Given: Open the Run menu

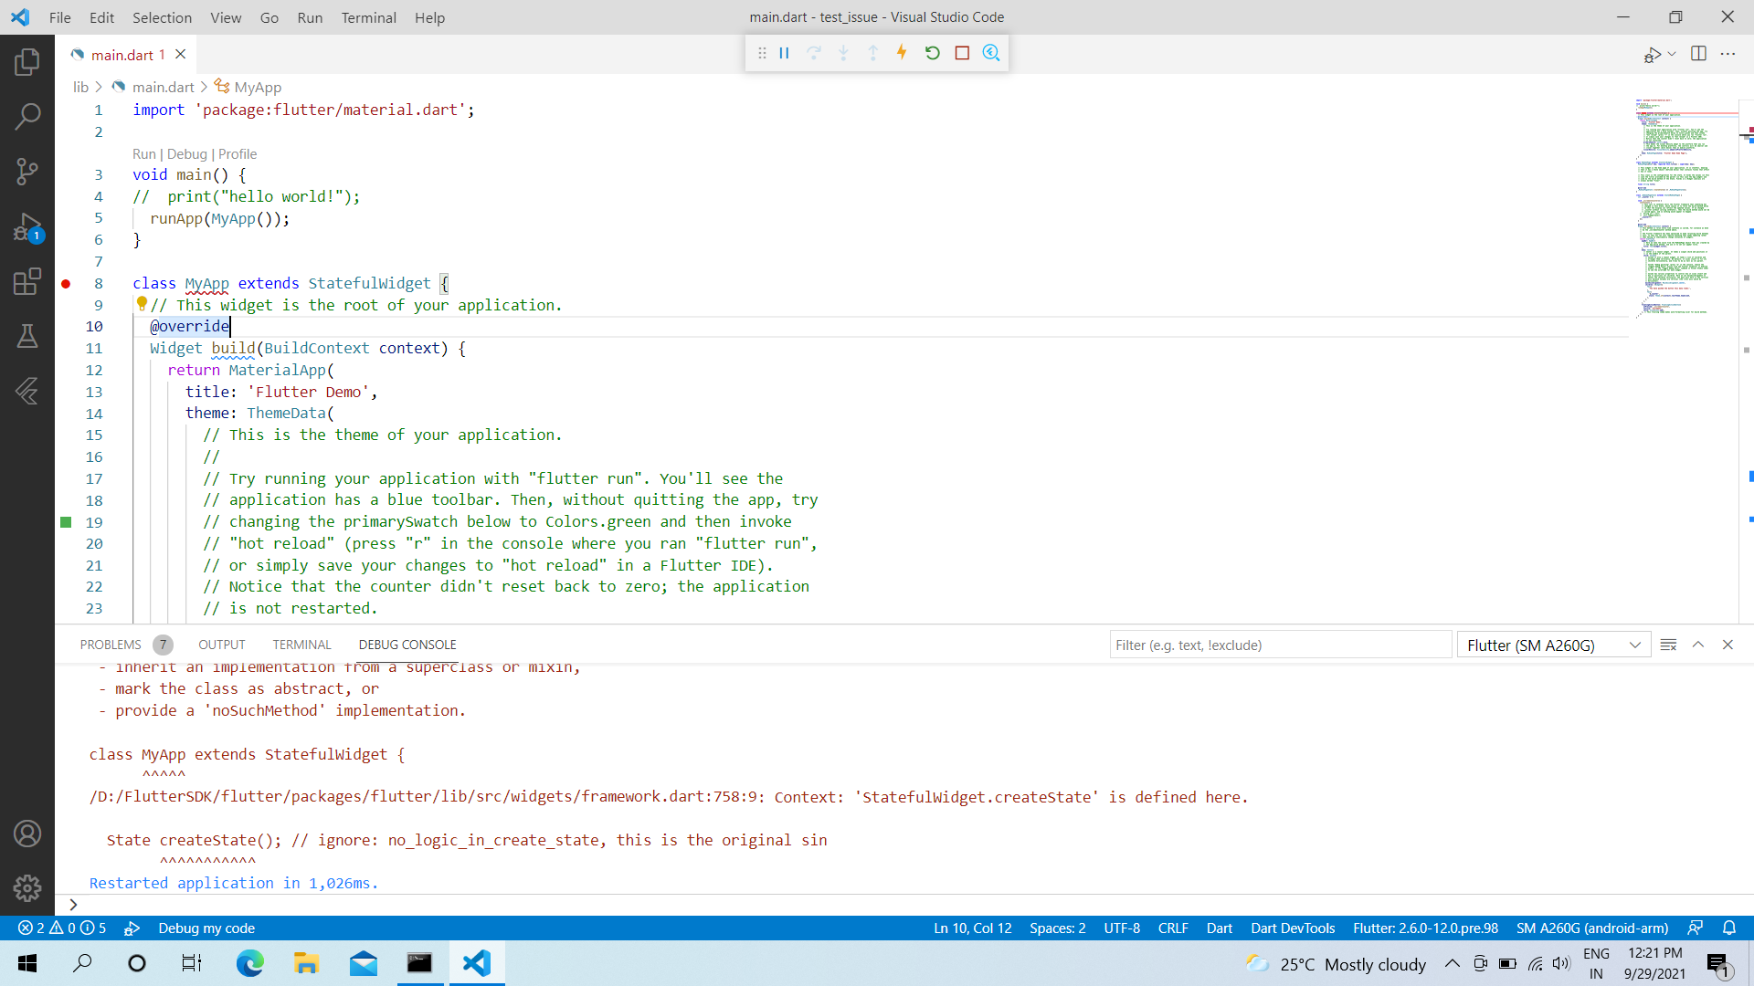Looking at the screenshot, I should (x=310, y=17).
